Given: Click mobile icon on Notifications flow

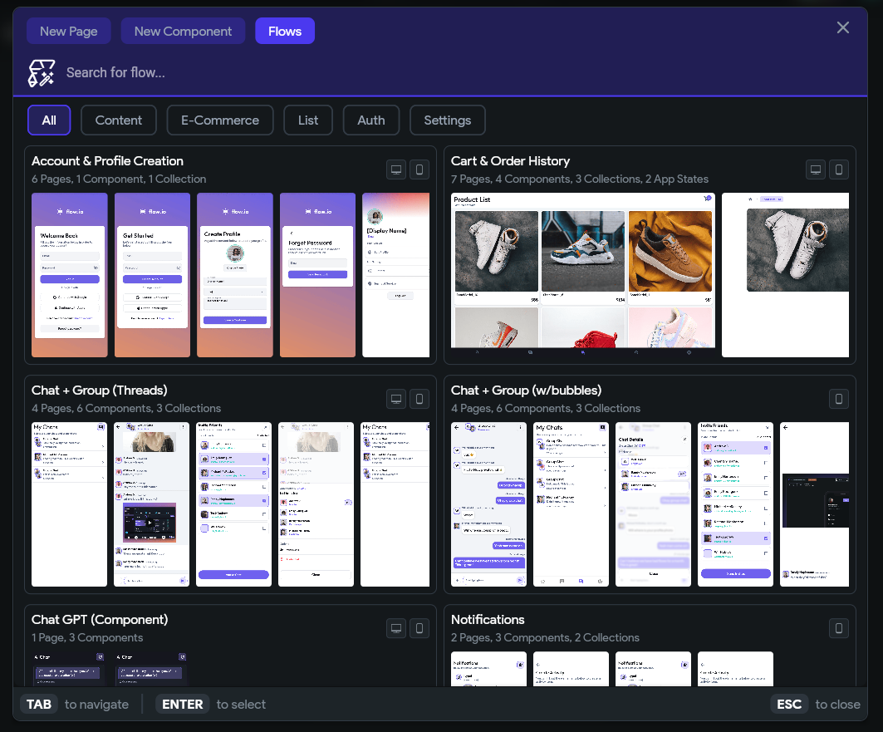Looking at the screenshot, I should click(839, 628).
